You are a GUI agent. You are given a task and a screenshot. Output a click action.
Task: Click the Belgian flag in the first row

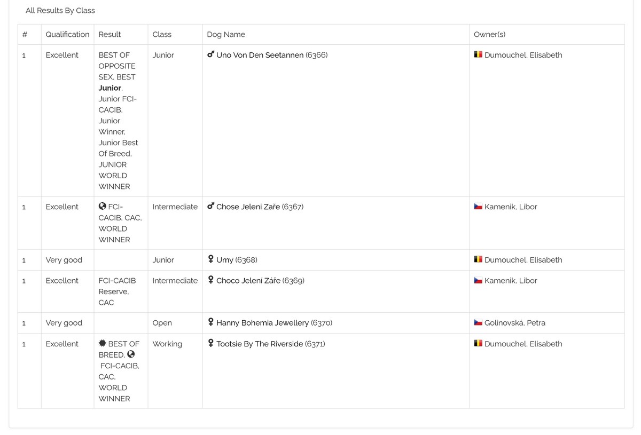pos(478,54)
